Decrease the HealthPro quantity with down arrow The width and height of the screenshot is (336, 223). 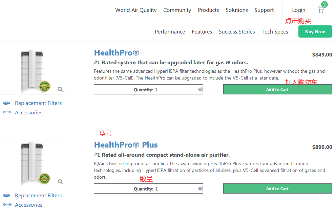coord(200,91)
